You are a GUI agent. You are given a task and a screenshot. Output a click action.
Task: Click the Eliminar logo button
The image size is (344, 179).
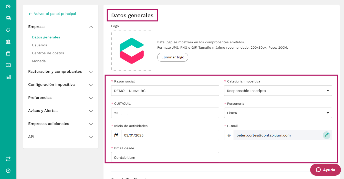pyautogui.click(x=173, y=57)
